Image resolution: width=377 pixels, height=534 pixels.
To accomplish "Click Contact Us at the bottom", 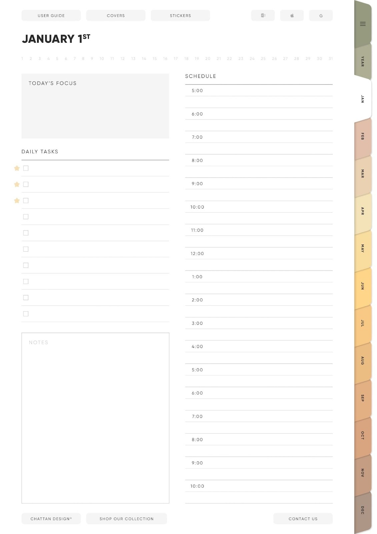I will [x=303, y=519].
